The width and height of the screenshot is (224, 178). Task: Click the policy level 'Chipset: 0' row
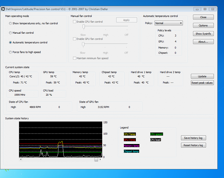tap(167, 53)
